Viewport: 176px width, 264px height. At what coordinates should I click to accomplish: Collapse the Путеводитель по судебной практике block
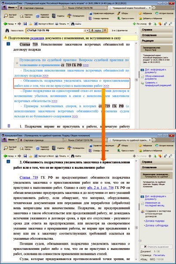click(17, 63)
